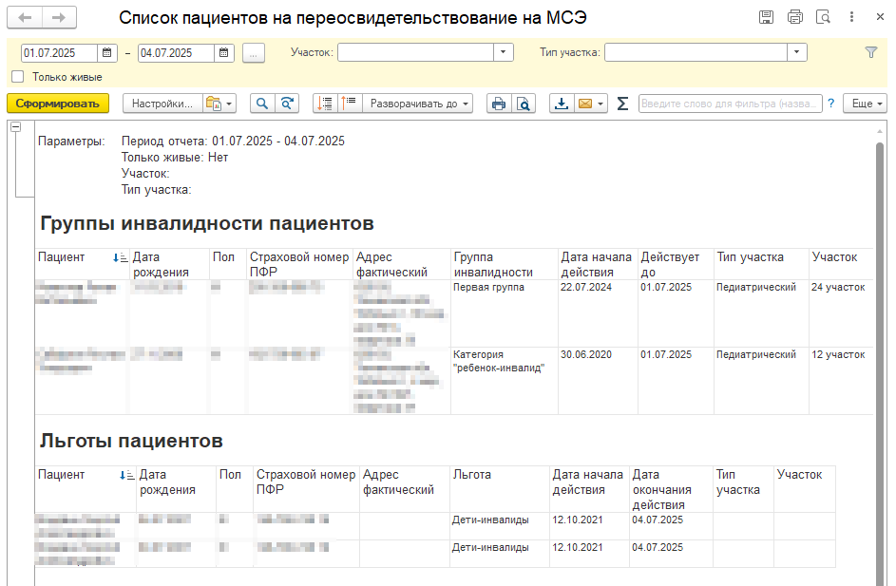896x586 pixels.
Task: Open the "Настройки..." button
Action: point(162,104)
